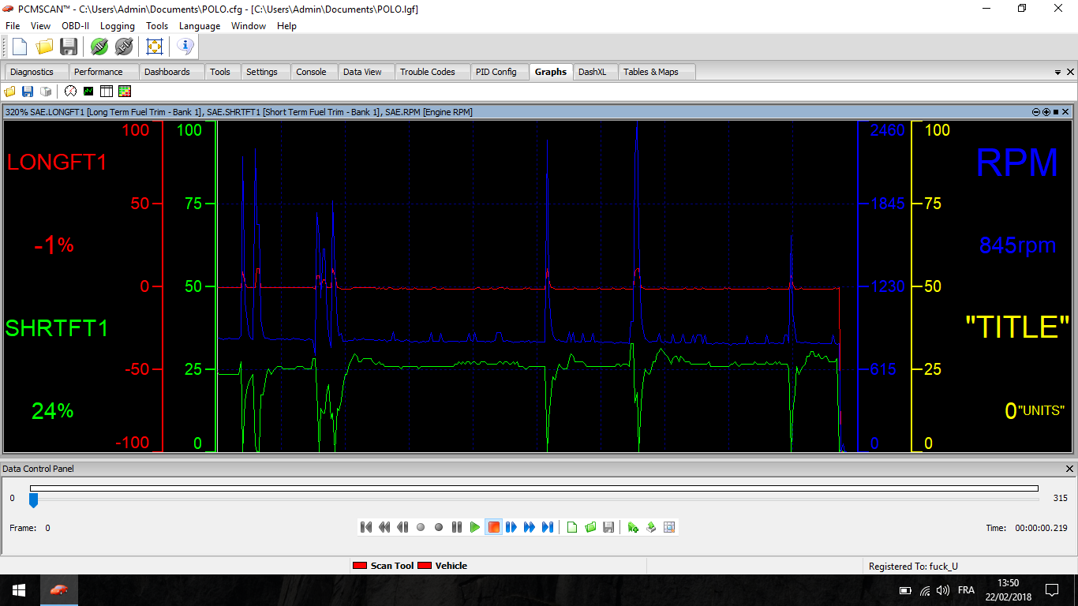Click the full screen arrows icon
This screenshot has height=606, width=1078.
tap(155, 47)
